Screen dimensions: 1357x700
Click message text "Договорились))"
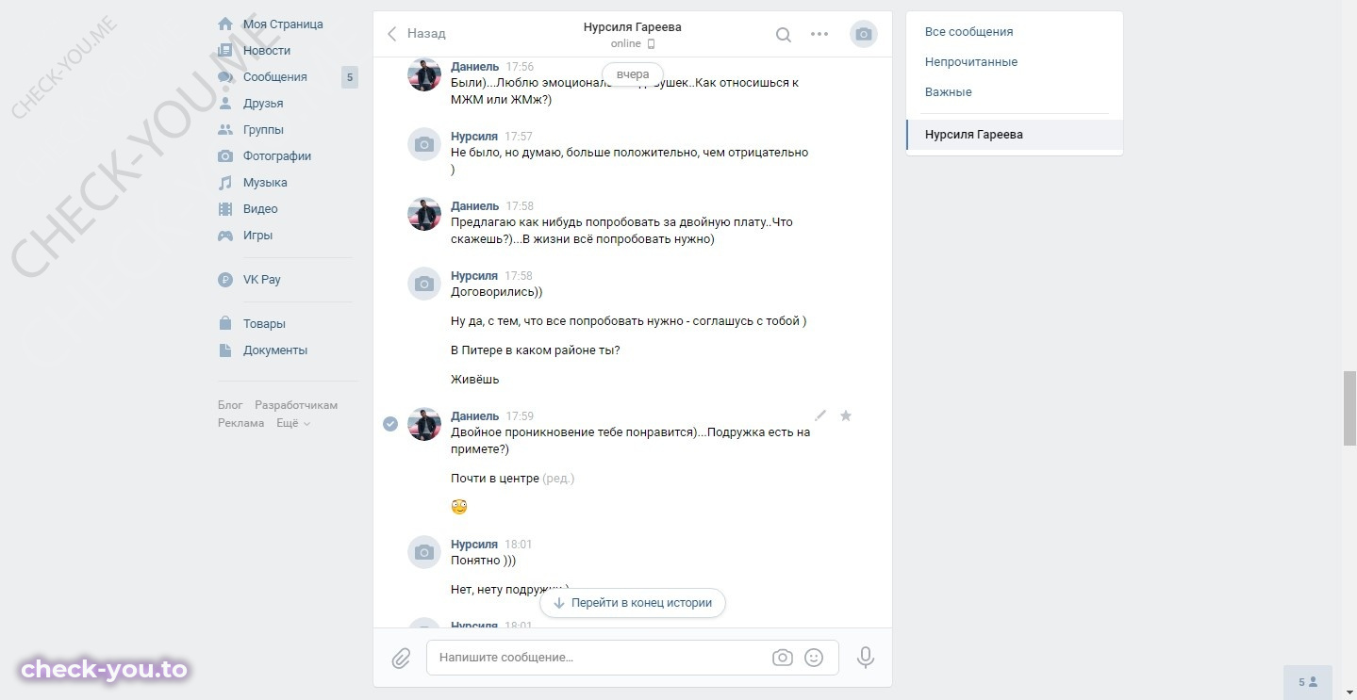click(x=497, y=292)
